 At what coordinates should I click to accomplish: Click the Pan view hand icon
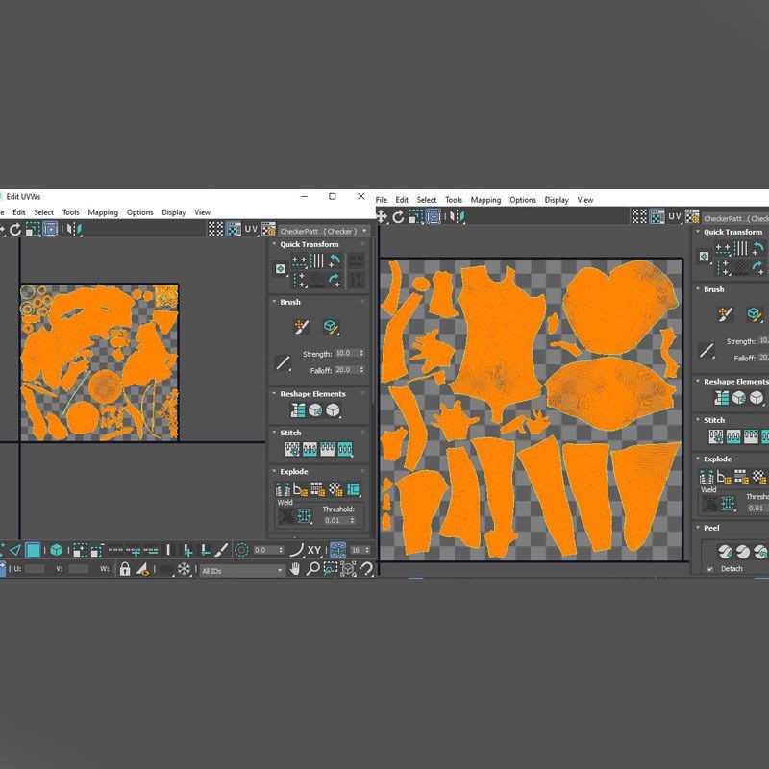pyautogui.click(x=295, y=569)
